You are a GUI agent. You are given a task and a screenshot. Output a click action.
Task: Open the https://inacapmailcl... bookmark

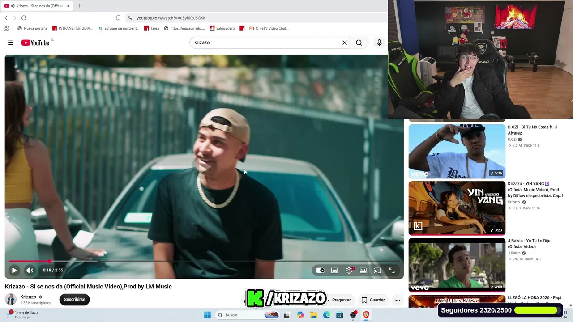[x=184, y=28]
